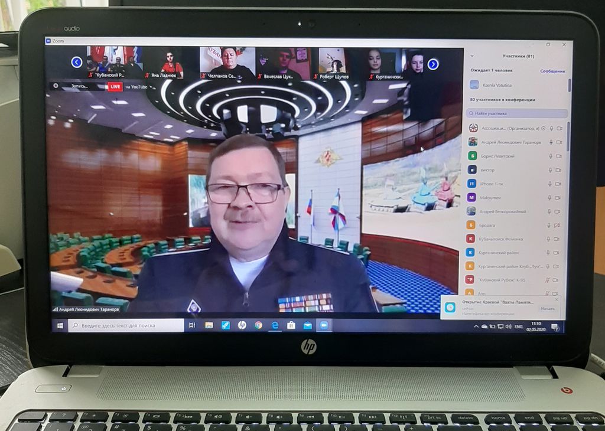Click camera icon for Кубанский Рубеж К-95
This screenshot has height=431, width=605.
click(555, 280)
